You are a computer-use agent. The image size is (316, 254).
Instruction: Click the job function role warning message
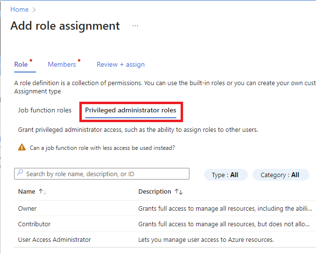(102, 147)
